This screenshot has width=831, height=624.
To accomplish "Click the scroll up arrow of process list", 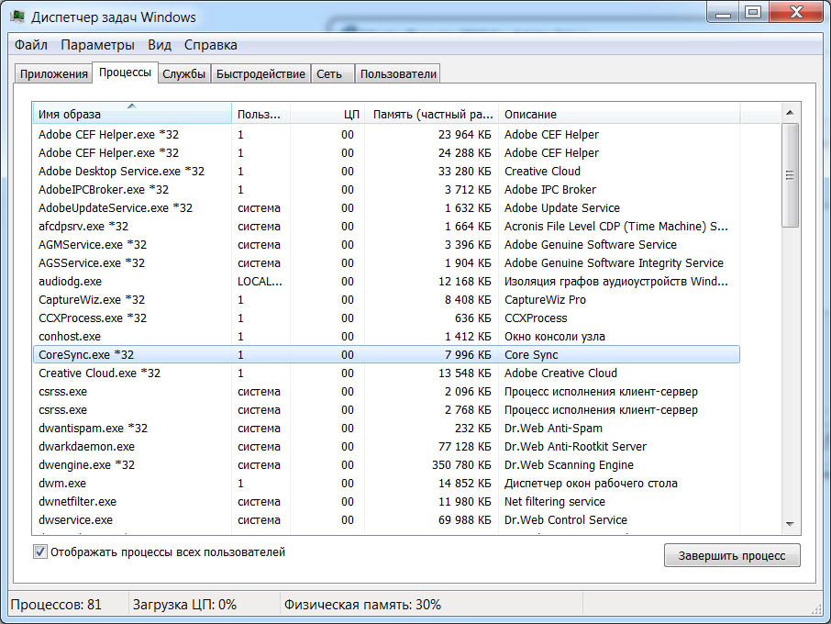I will point(790,112).
